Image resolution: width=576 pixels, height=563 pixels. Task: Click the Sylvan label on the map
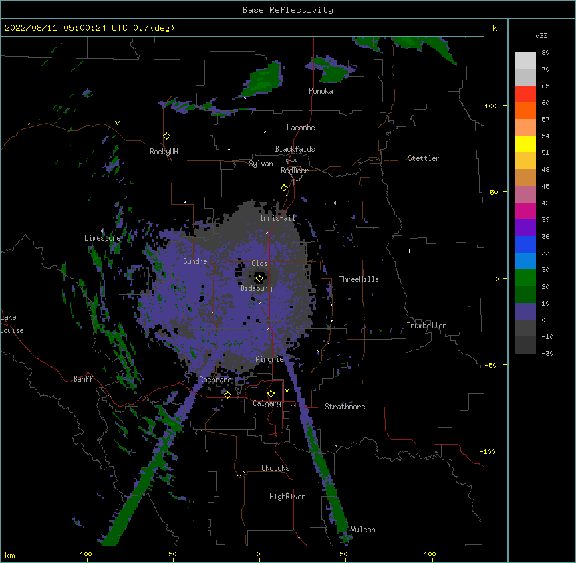click(261, 164)
